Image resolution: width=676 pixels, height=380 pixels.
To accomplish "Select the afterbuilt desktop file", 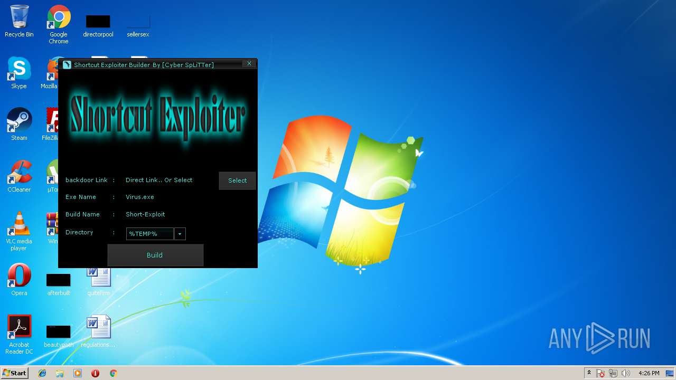I will tap(59, 283).
